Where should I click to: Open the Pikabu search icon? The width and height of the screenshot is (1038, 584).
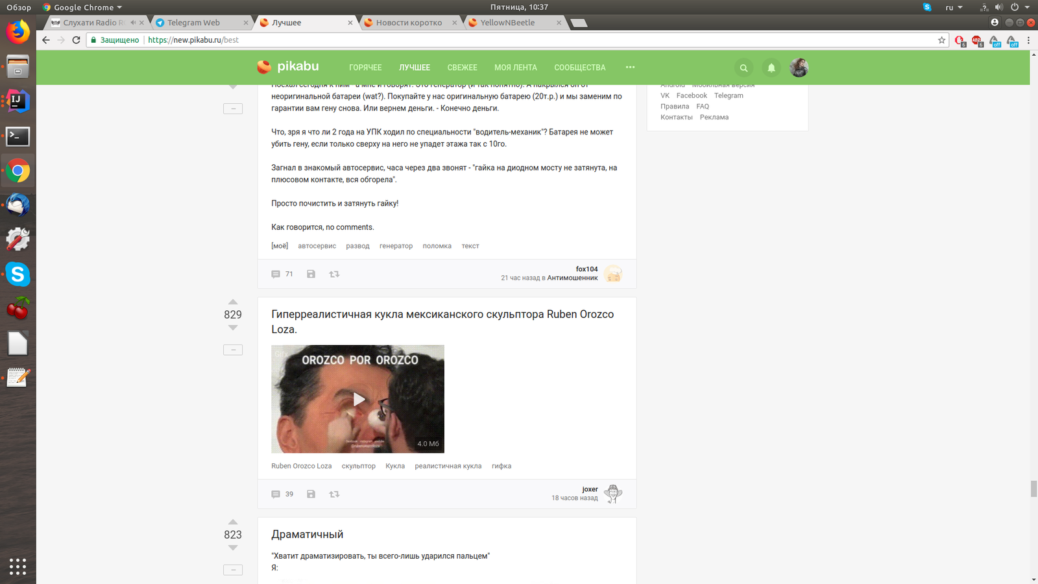point(743,67)
